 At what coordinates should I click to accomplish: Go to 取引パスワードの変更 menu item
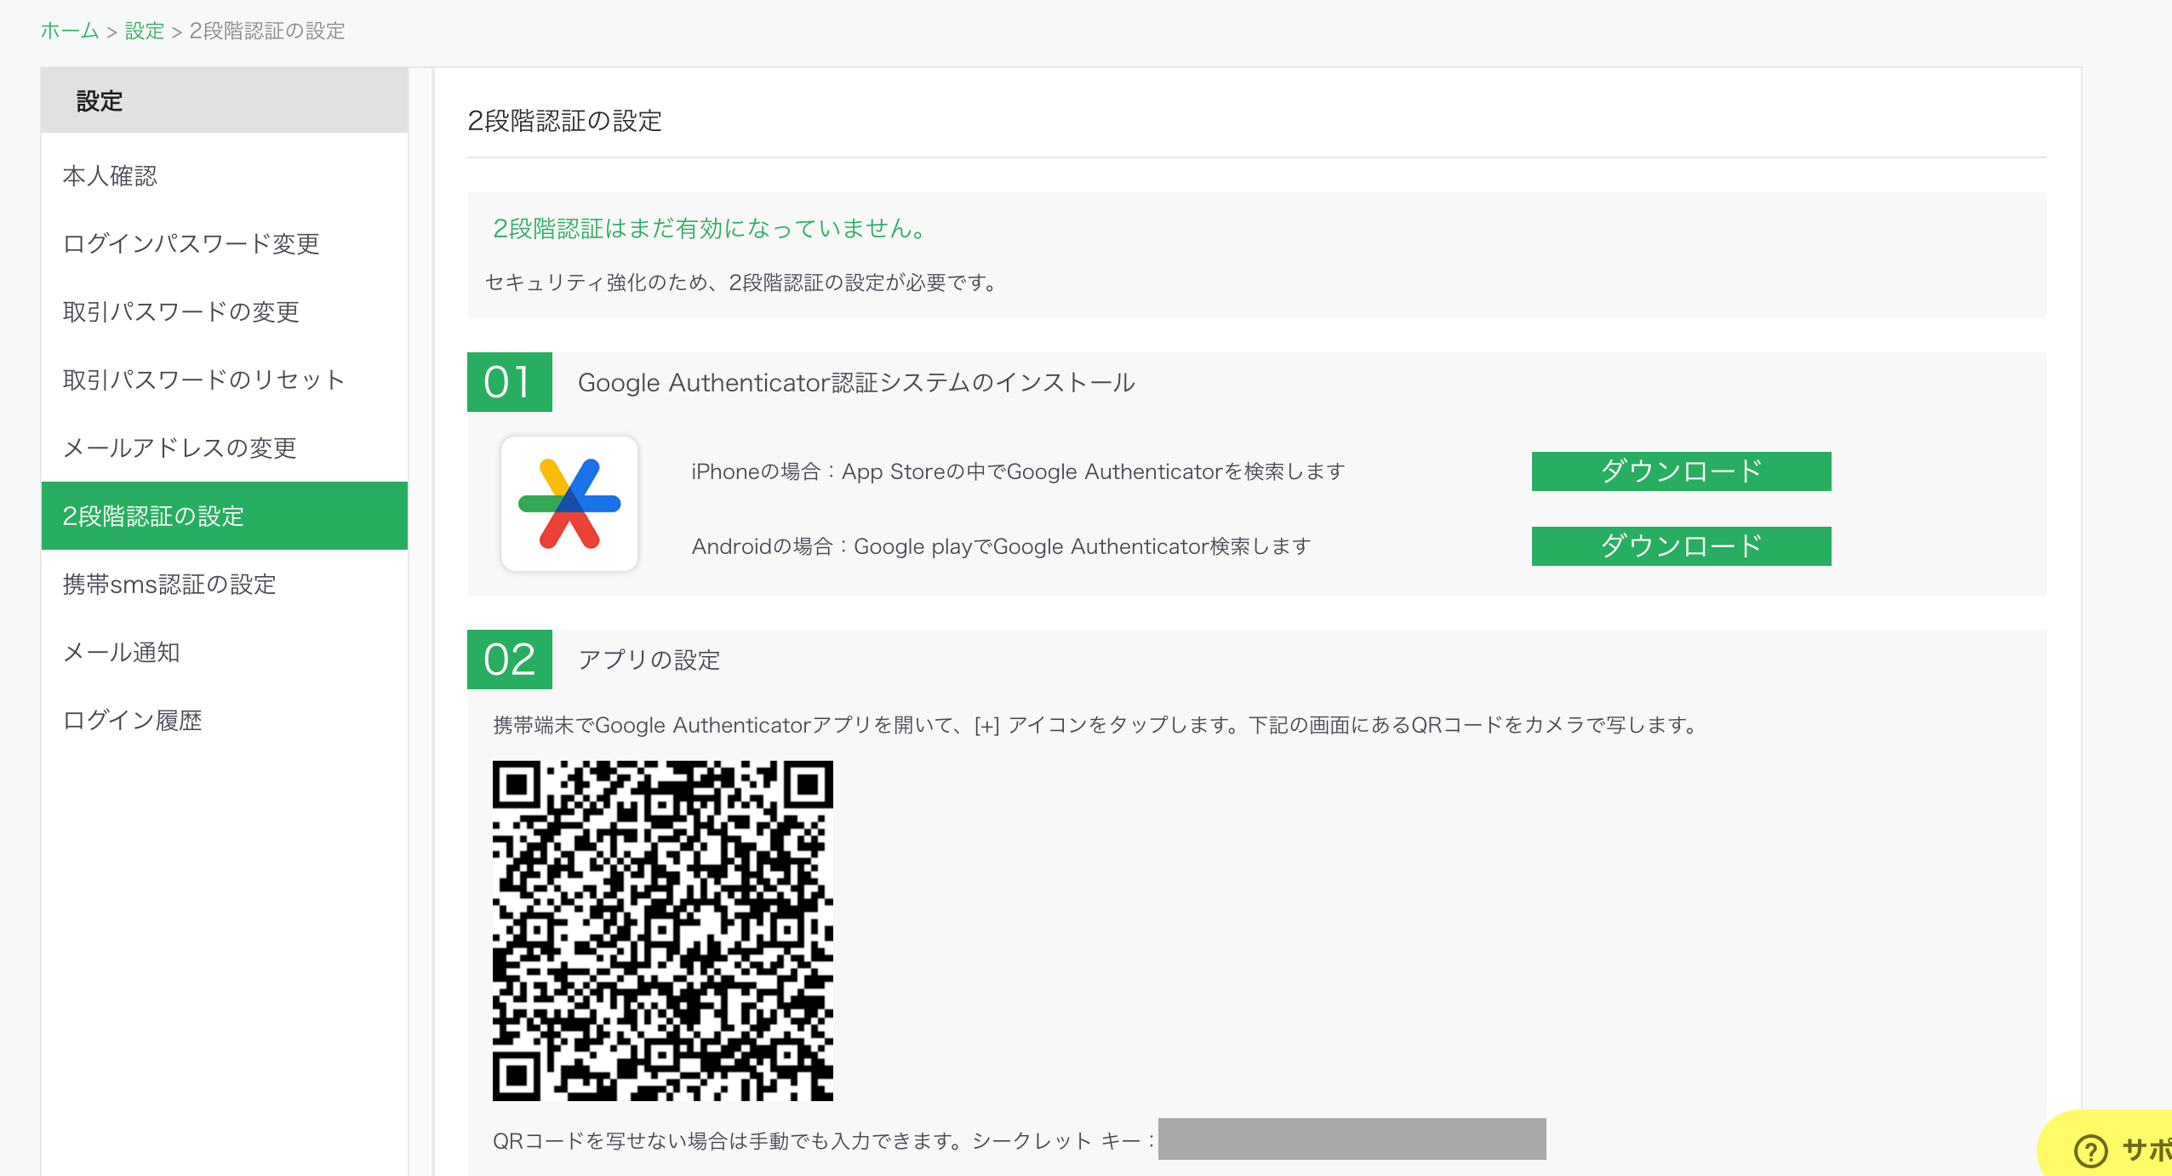tap(225, 311)
